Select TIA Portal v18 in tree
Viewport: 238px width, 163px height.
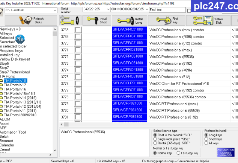click(x=15, y=81)
